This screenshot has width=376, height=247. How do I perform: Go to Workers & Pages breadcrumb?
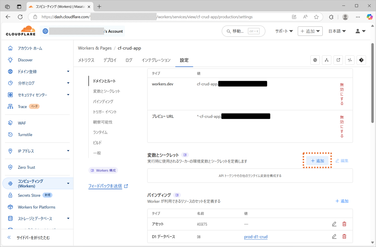pos(95,48)
